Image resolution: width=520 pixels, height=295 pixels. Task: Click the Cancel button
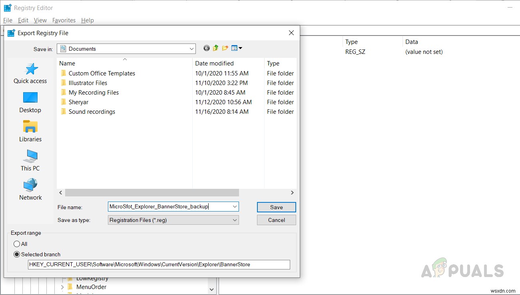[277, 220]
